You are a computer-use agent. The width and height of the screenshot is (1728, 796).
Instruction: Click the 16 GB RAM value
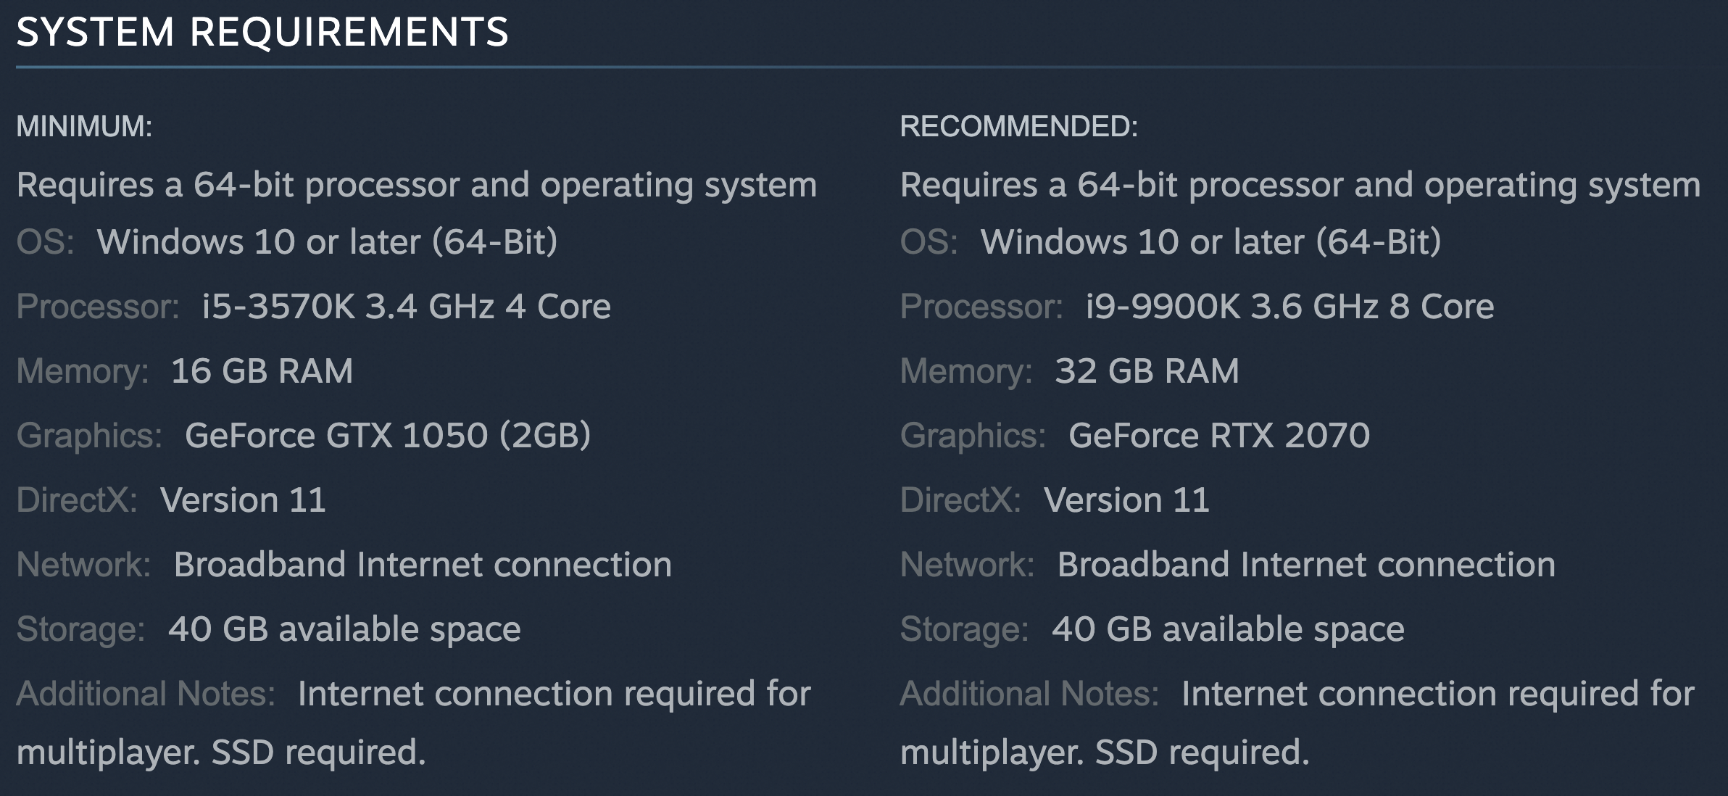click(x=262, y=370)
